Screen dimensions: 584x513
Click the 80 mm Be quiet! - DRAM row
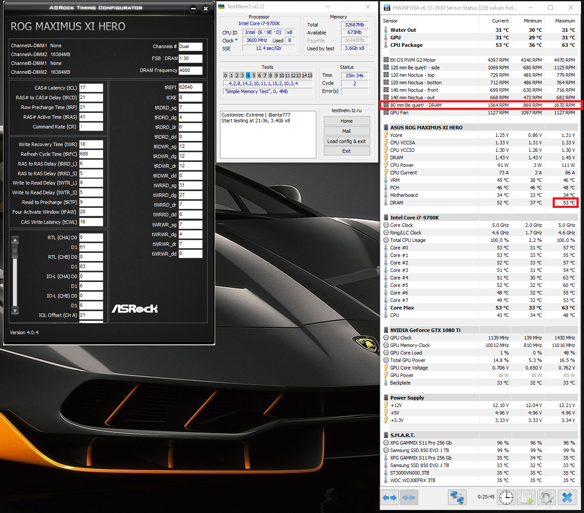coord(481,105)
